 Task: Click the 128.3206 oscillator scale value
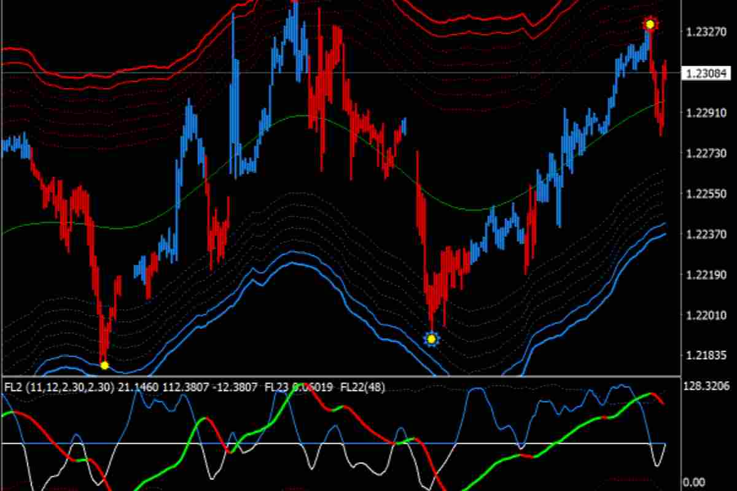coord(709,386)
